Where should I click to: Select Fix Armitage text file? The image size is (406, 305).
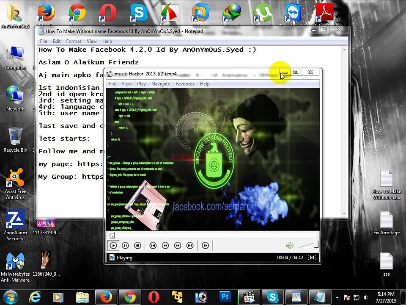(x=386, y=223)
